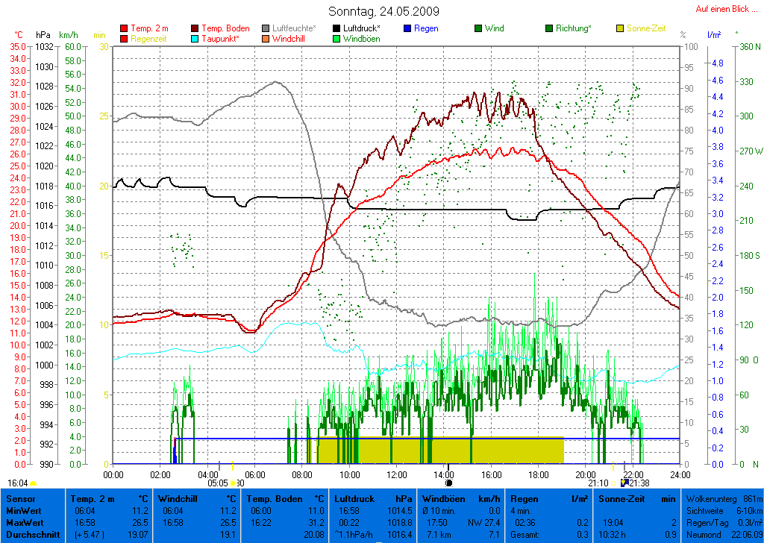This screenshot has width=764, height=543.
Task: Click the new moon icon below 14:00
Action: point(448,483)
